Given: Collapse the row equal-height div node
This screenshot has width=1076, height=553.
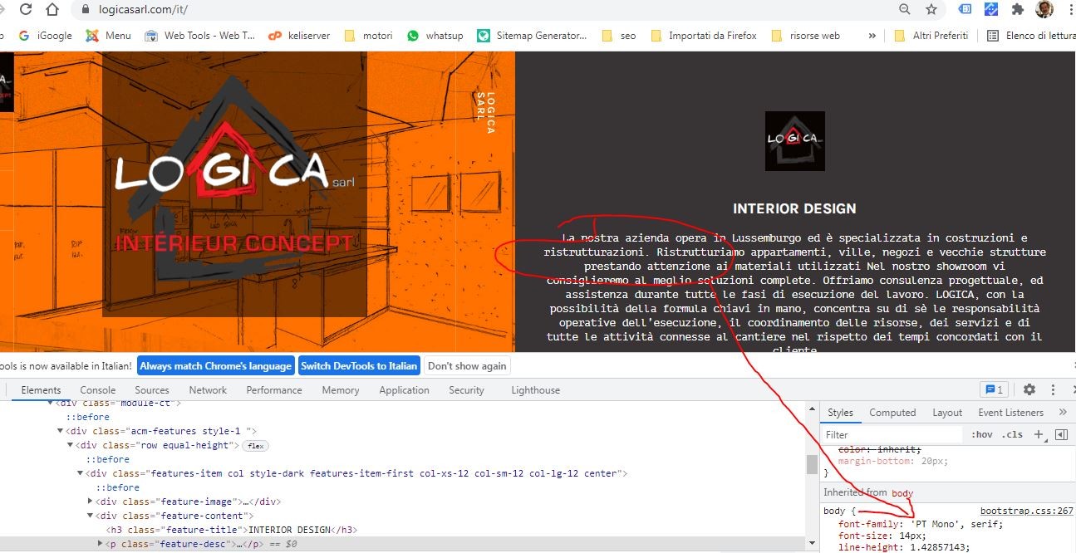Looking at the screenshot, I should (71, 445).
